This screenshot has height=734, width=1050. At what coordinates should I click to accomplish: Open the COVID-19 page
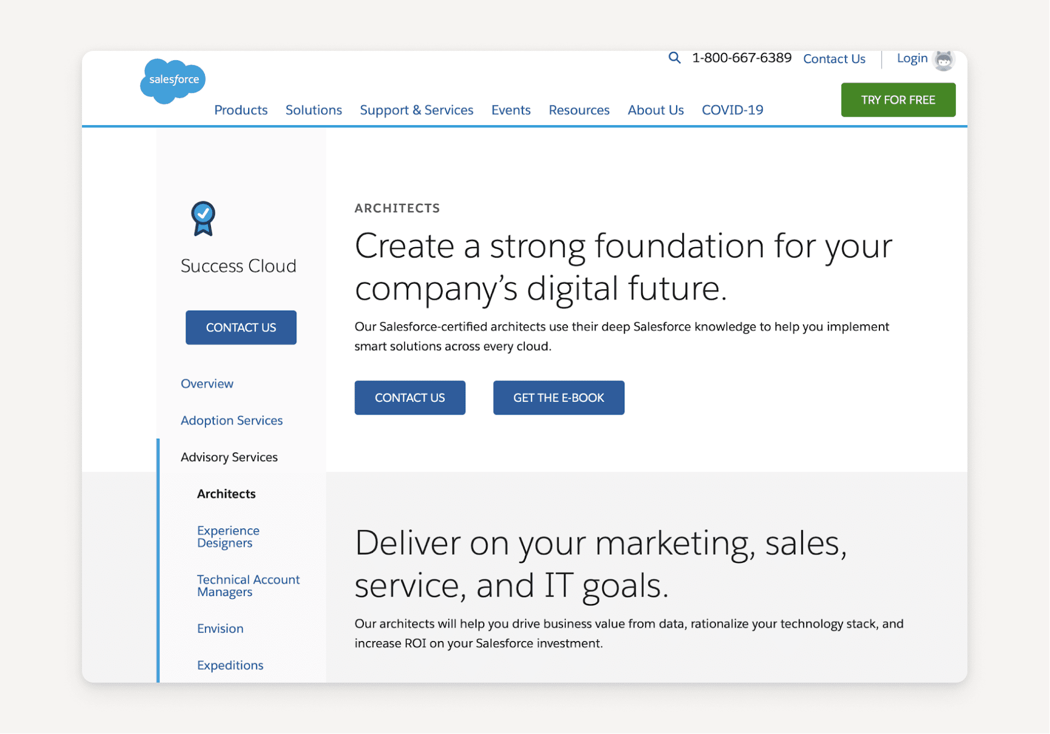pos(732,109)
